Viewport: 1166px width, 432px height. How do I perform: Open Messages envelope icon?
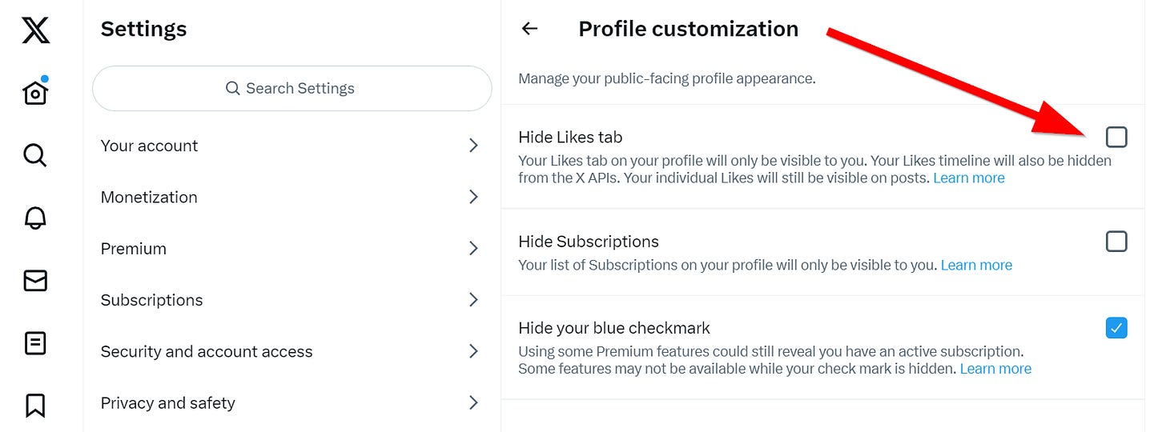click(35, 281)
